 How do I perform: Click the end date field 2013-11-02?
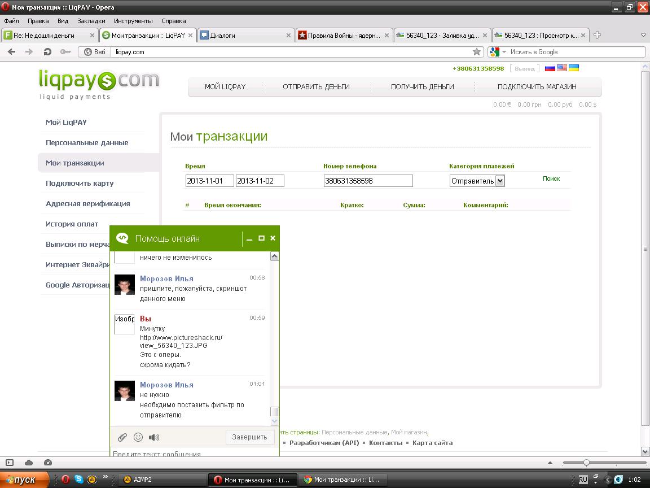point(260,181)
